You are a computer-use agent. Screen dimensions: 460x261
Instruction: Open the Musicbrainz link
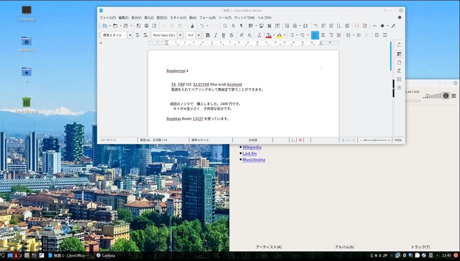pyautogui.click(x=254, y=160)
